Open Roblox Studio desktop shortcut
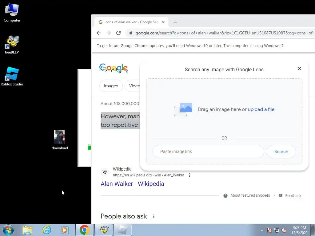Image resolution: width=315 pixels, height=236 pixels. pyautogui.click(x=12, y=76)
